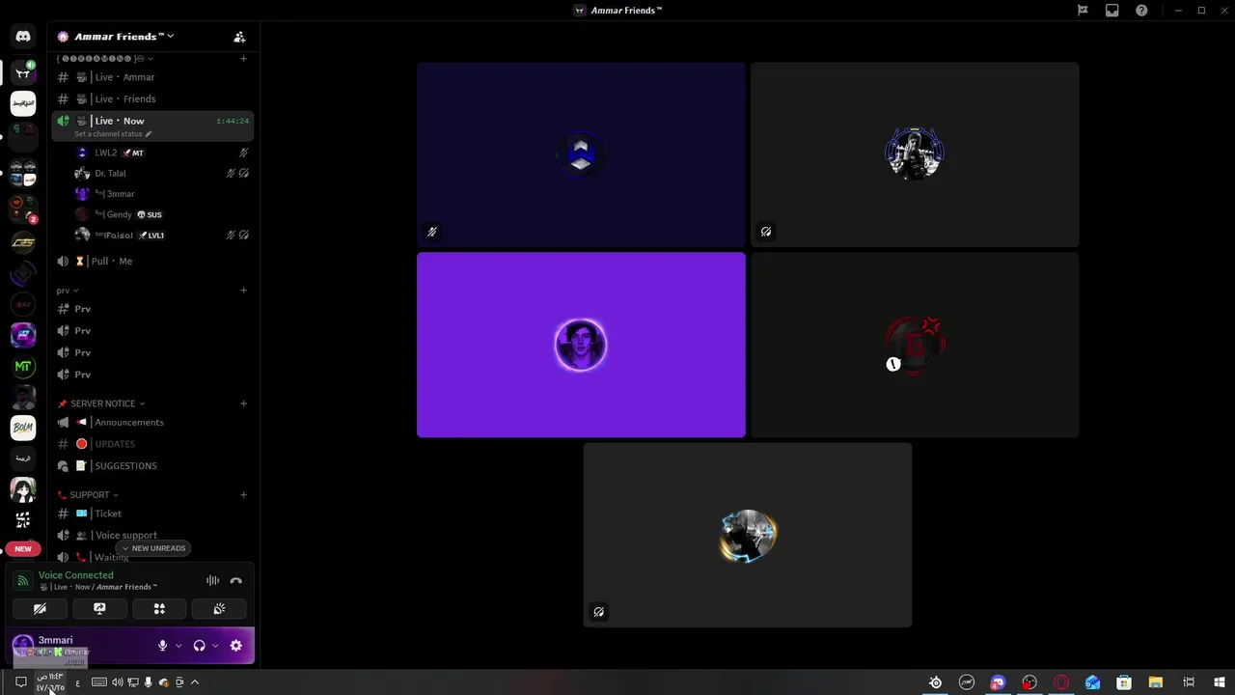The image size is (1235, 695).
Task: Expand headphone output options arrow
Action: coord(215,646)
